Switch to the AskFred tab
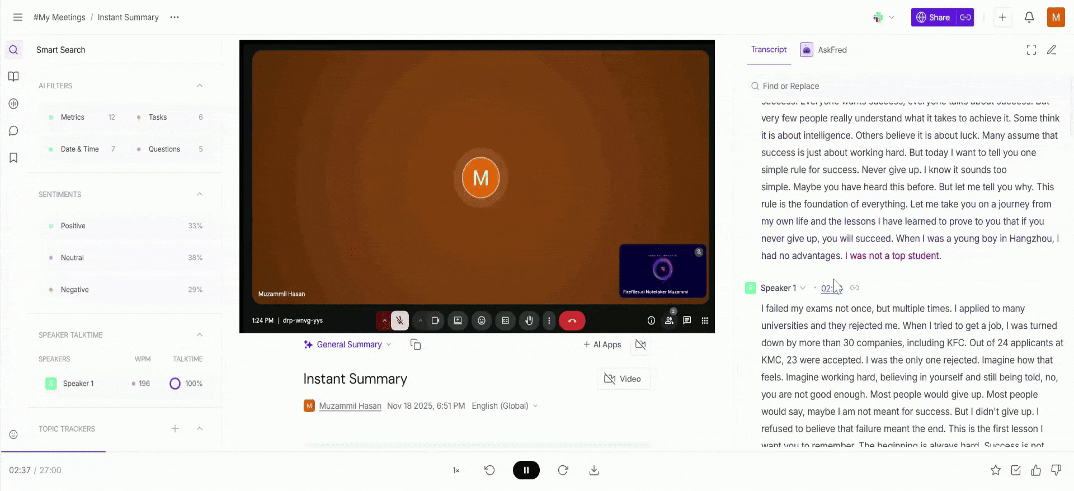This screenshot has width=1074, height=491. pyautogui.click(x=823, y=50)
